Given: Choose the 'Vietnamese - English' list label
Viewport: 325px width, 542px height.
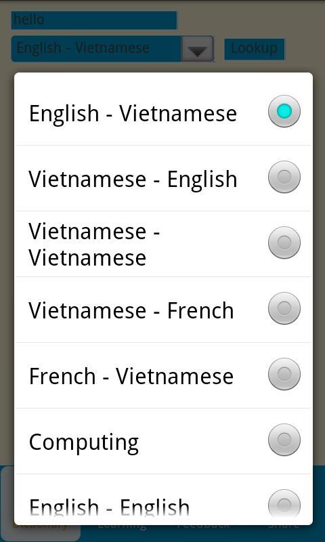Looking at the screenshot, I should pyautogui.click(x=133, y=179).
